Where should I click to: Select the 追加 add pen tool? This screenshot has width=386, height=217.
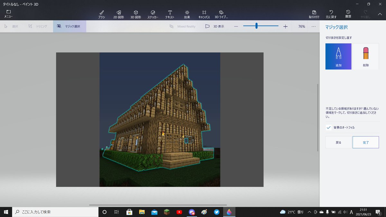[338, 56]
